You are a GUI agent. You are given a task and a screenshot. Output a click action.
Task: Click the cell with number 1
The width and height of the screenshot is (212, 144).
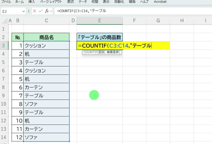tap(18, 46)
